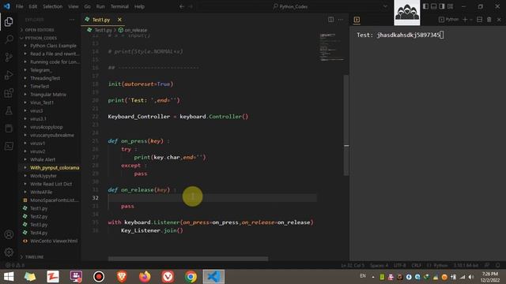Open the terminal launch profile dropdown
506x284 pixels.
tap(471, 20)
